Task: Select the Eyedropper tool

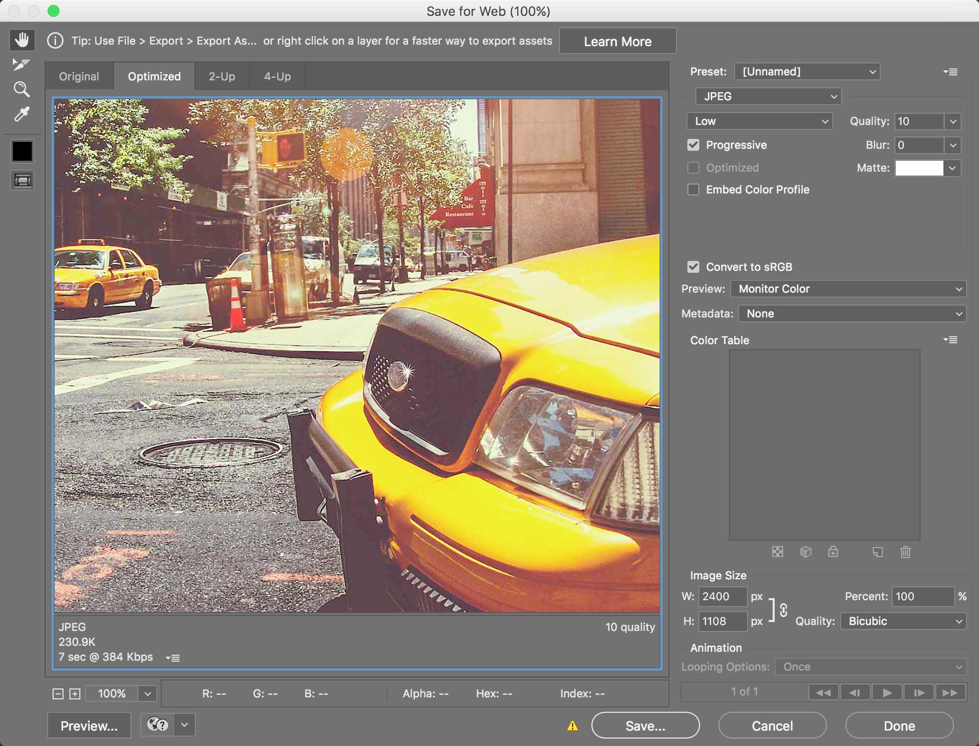Action: [22, 115]
